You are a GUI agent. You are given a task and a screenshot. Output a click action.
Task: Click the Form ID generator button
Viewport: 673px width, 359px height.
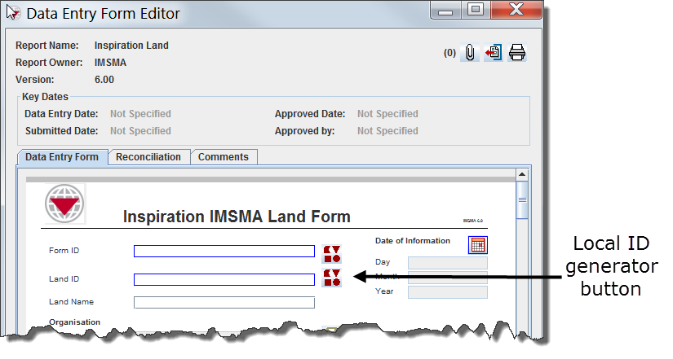click(332, 252)
